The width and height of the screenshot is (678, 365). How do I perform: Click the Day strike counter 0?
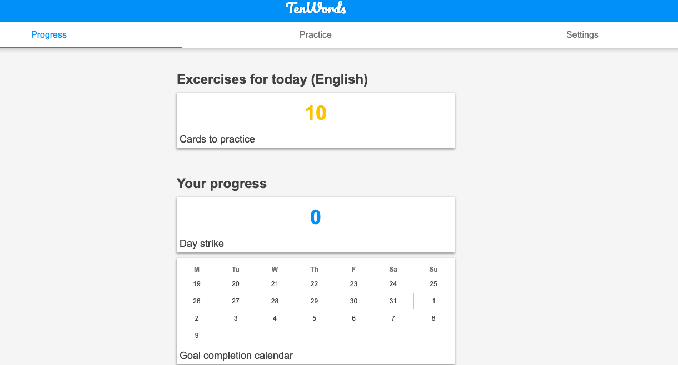[316, 217]
